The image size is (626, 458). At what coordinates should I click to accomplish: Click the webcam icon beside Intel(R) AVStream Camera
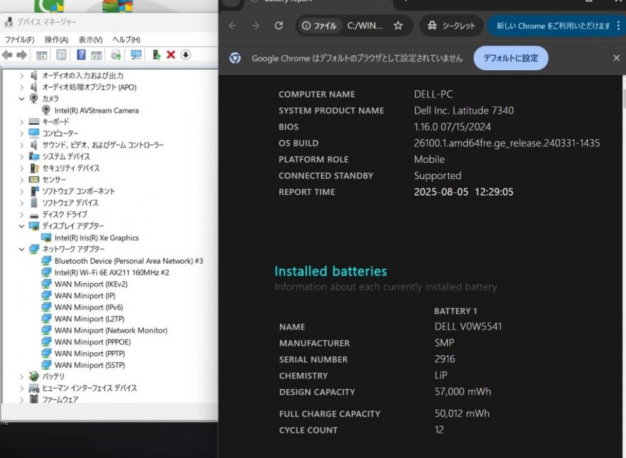46,110
